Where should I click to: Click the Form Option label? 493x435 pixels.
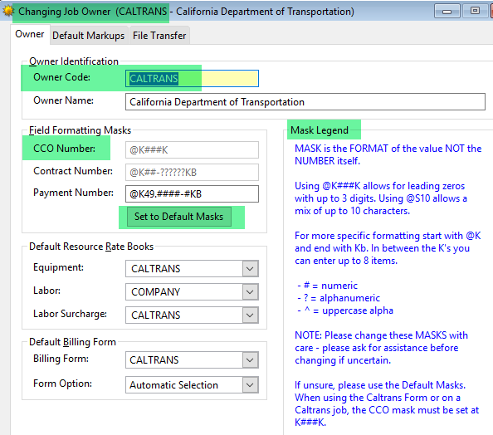62,384
